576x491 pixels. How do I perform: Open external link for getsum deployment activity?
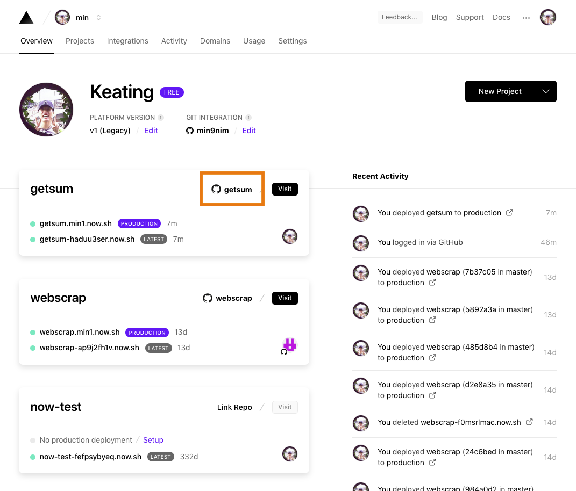[x=509, y=213]
